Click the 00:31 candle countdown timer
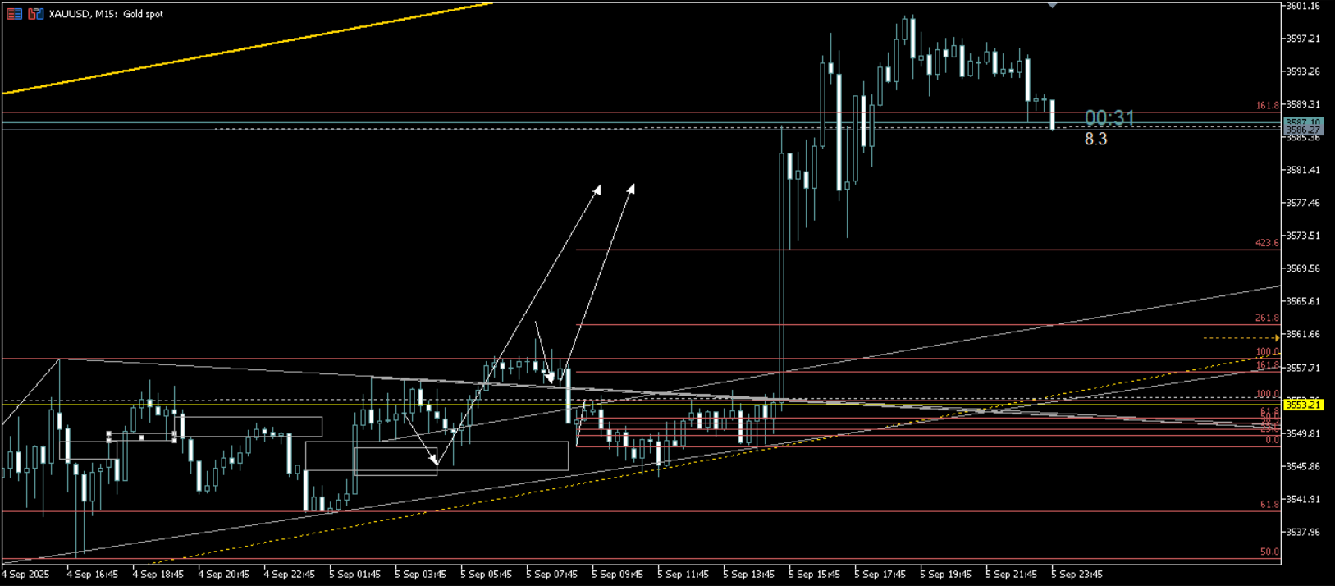 click(x=1109, y=118)
